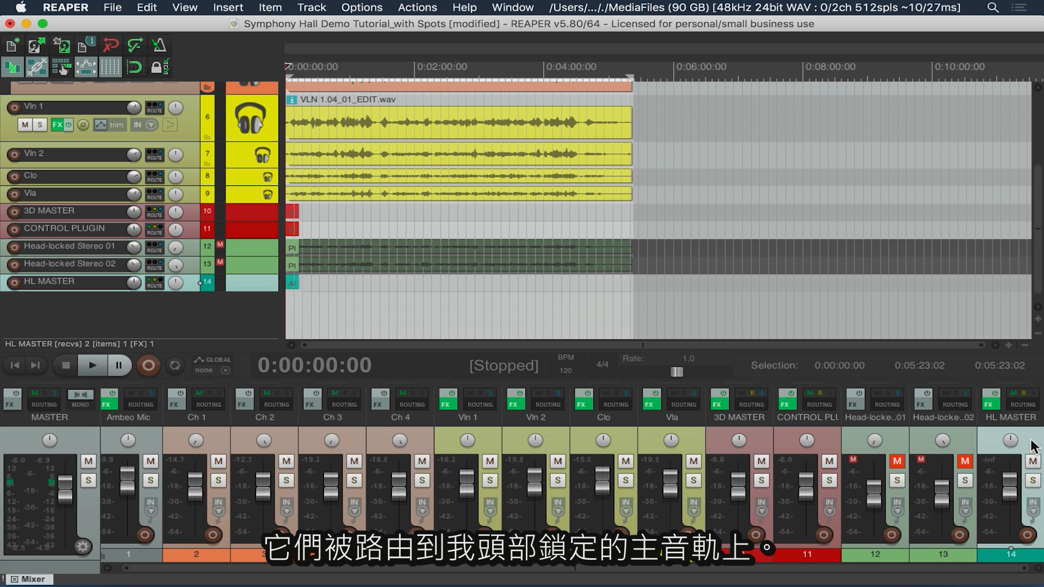Go to project start transport button
This screenshot has width=1044, height=587.
[x=15, y=365]
